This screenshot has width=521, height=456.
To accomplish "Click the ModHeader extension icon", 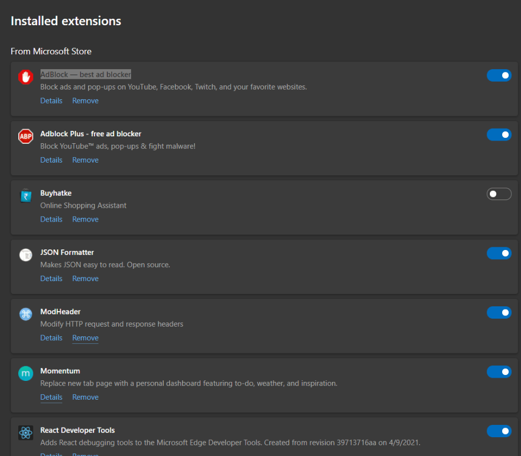I will [x=25, y=314].
